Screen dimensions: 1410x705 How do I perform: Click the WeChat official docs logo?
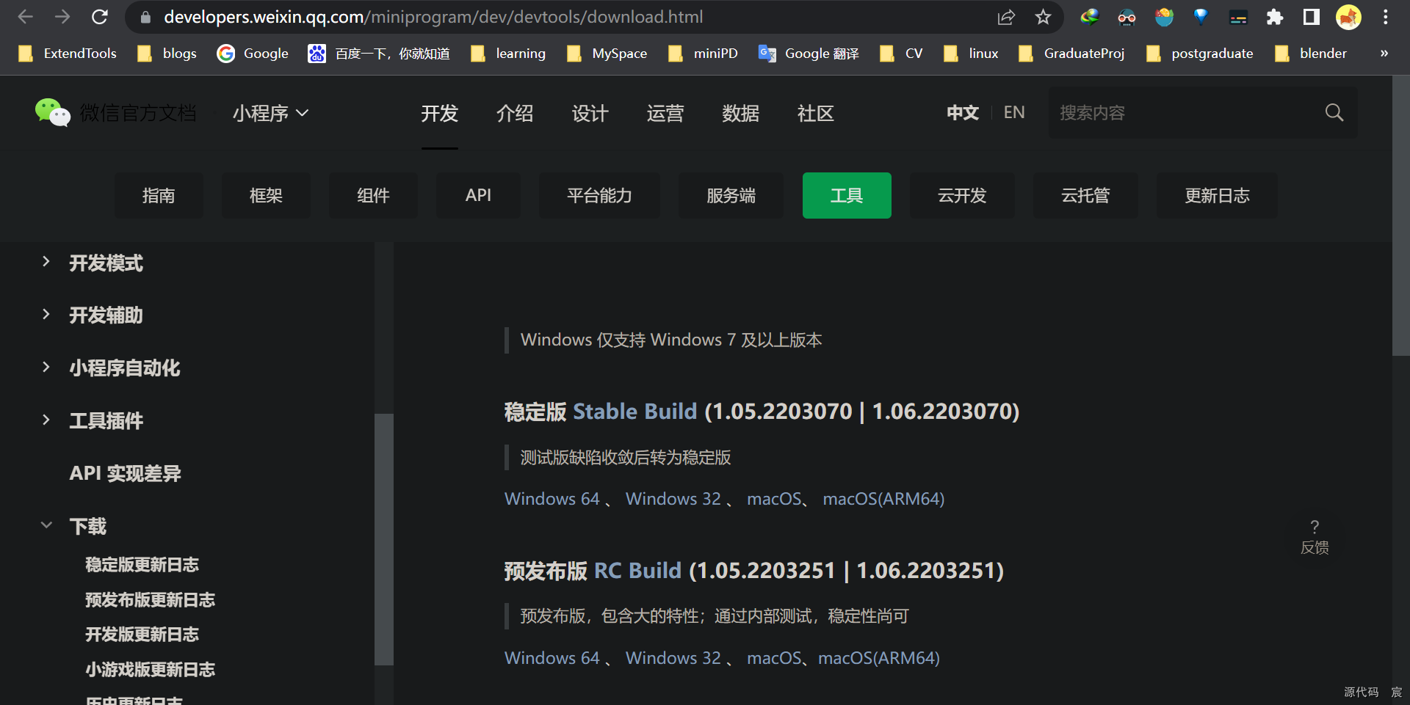[53, 112]
